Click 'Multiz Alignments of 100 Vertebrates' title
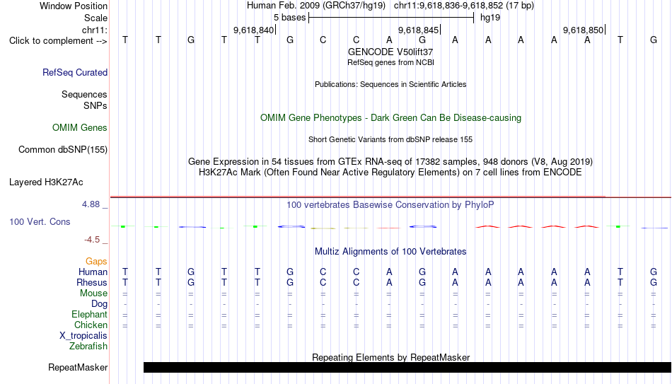 point(390,252)
